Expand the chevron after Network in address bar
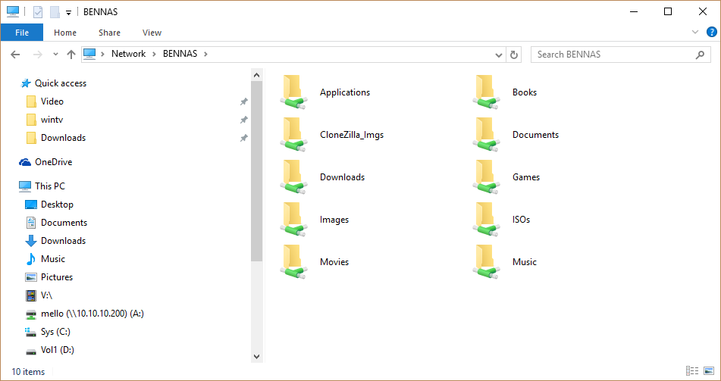The image size is (721, 381). pyautogui.click(x=154, y=54)
